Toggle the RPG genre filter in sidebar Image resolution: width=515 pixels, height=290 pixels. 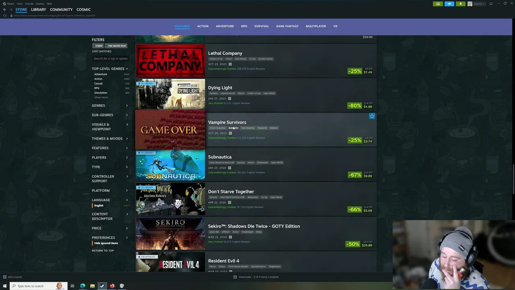coord(111,88)
